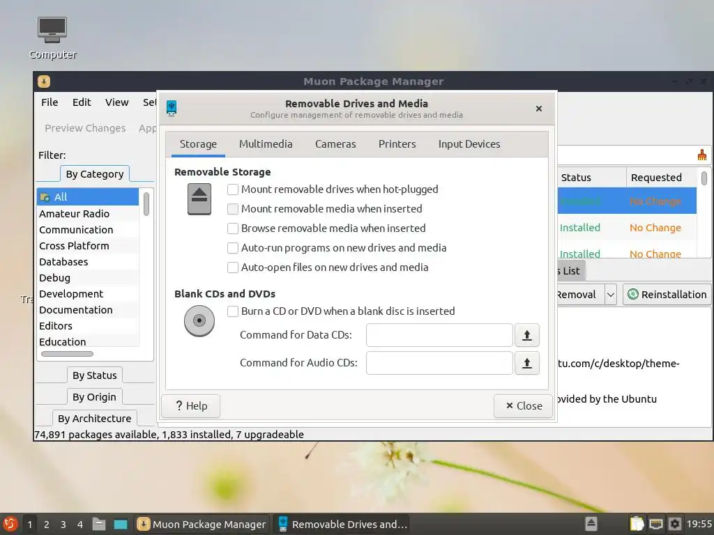Expand the Removal dropdown arrow in Muon
Viewport: 714px width, 535px height.
(611, 295)
